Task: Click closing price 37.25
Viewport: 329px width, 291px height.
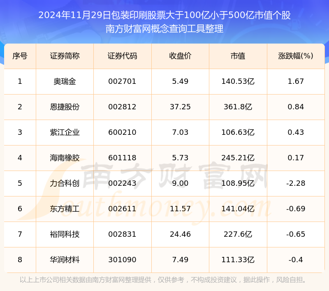Action: click(x=180, y=107)
